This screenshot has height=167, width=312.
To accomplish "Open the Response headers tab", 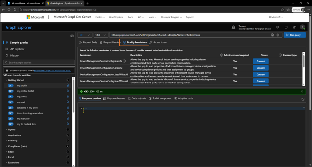I will click(114, 98).
